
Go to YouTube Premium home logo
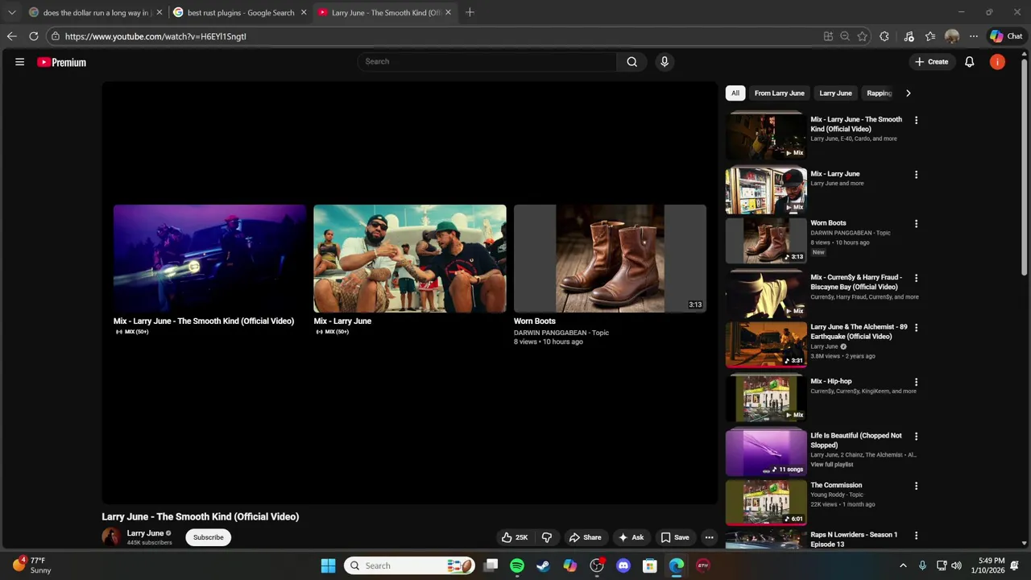pos(61,62)
